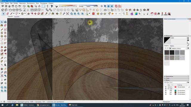Toggle shadows display button near the date slider
Image resolution: width=191 pixels, height=107 pixels.
tap(56, 6)
